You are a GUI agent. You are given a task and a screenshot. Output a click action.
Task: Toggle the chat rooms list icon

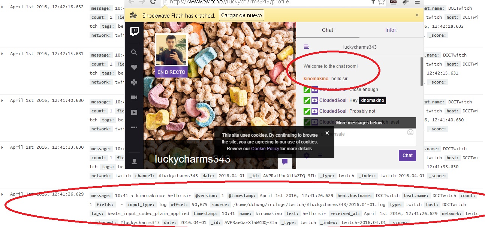pos(306,47)
